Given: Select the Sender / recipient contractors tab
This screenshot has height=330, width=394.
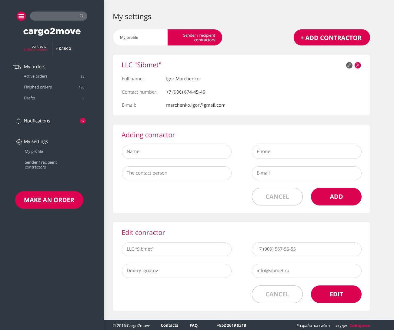Looking at the screenshot, I should (x=195, y=38).
